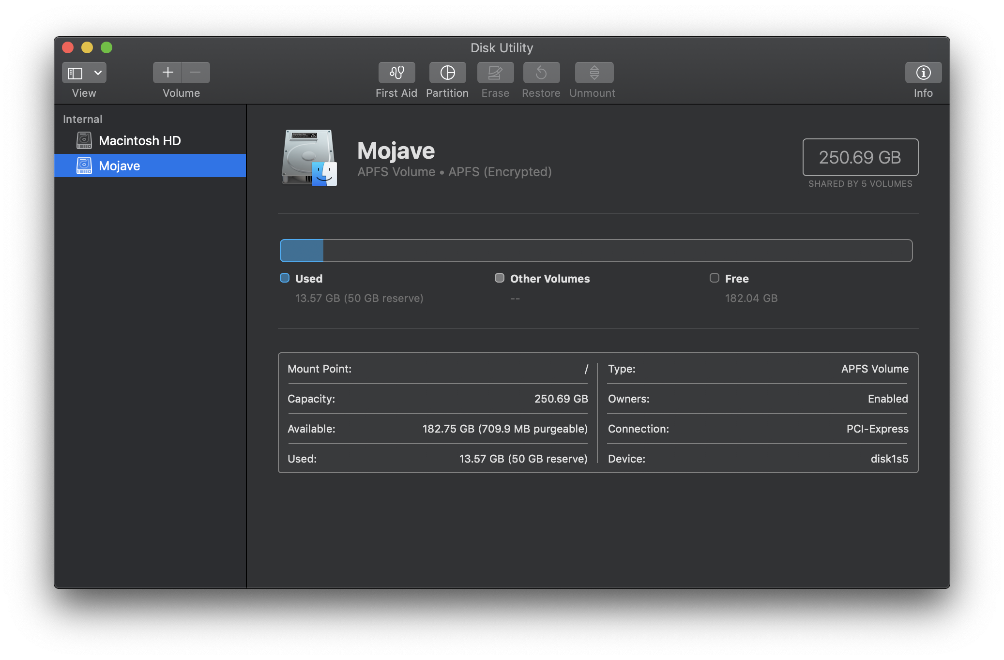The width and height of the screenshot is (1004, 660).
Task: Close the Disk Utility window
Action: (68, 47)
